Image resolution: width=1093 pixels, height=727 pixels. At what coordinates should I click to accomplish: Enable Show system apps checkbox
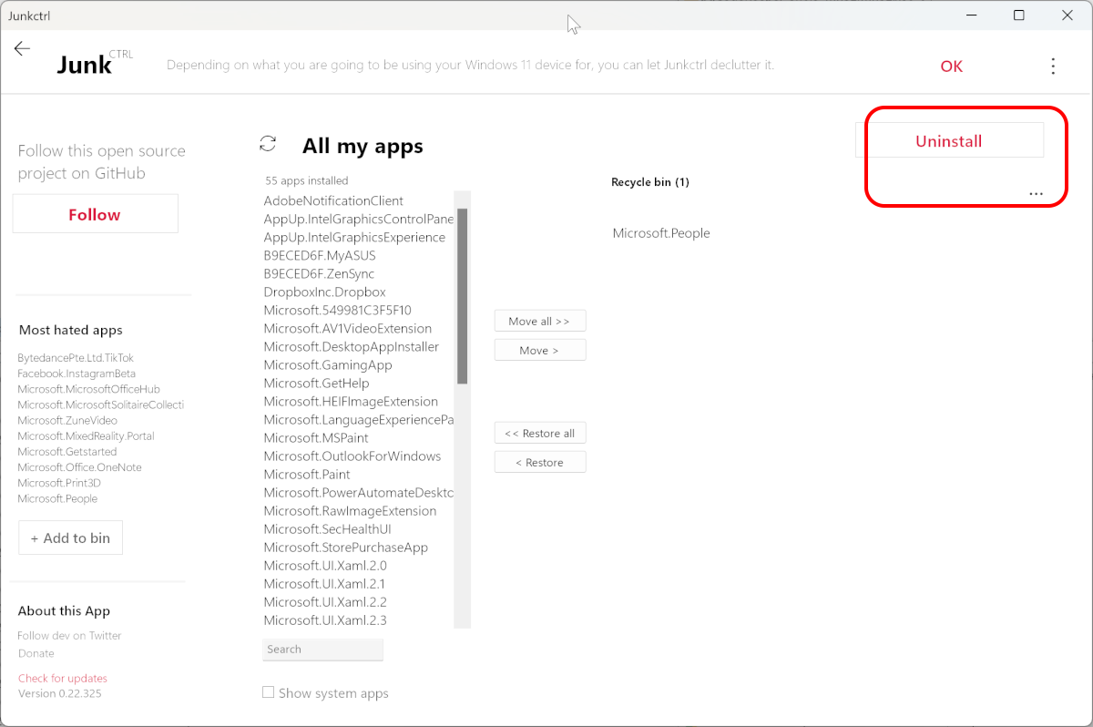tap(268, 692)
